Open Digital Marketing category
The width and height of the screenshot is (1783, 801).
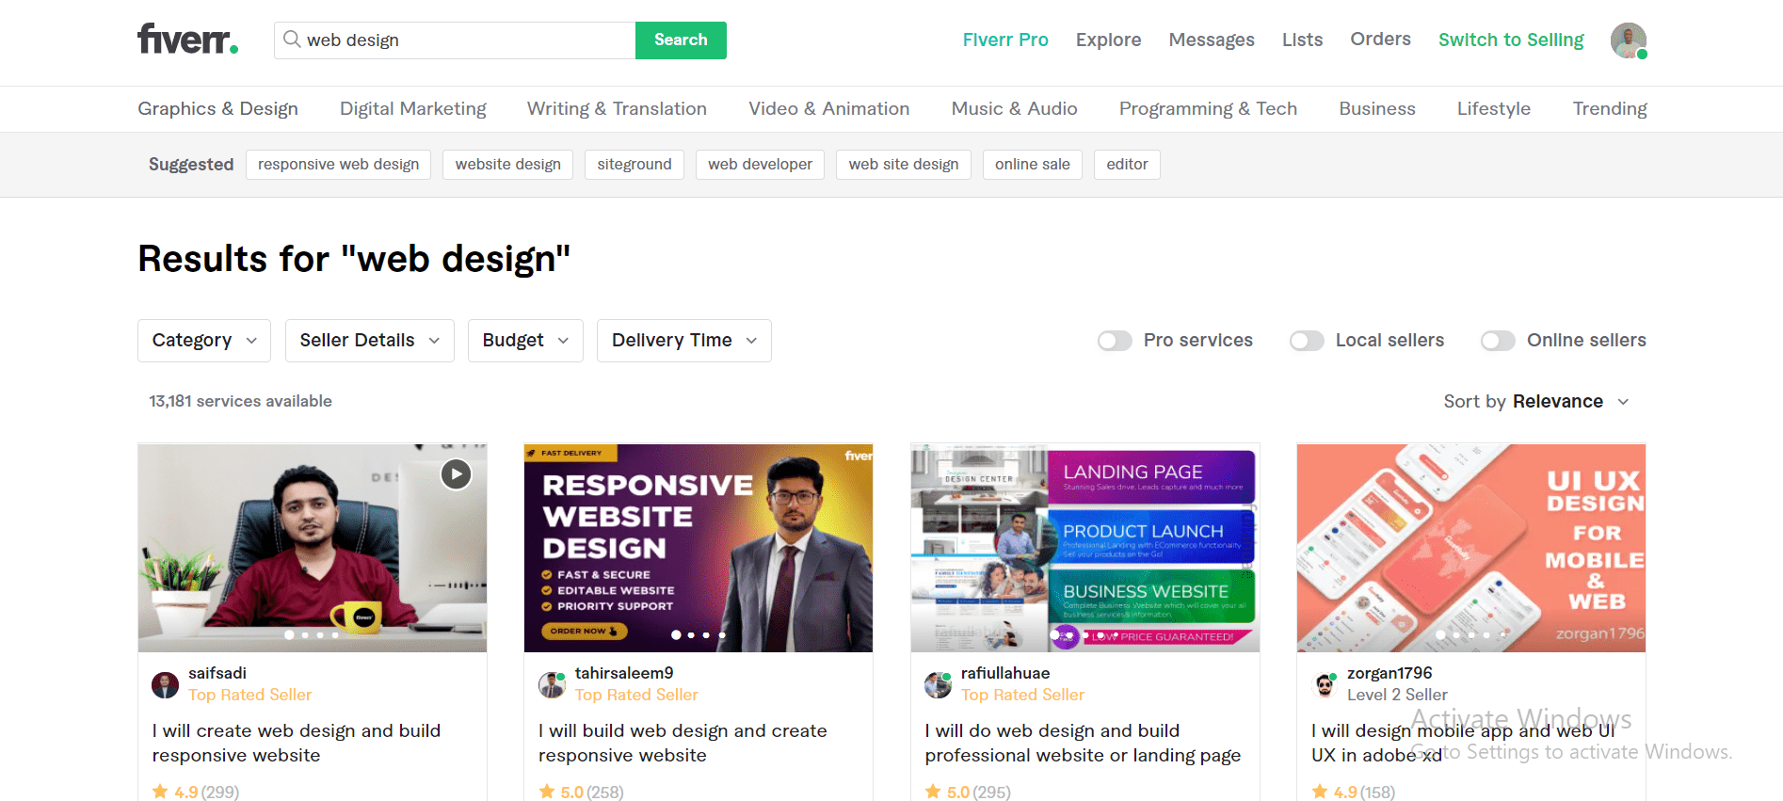coord(413,109)
